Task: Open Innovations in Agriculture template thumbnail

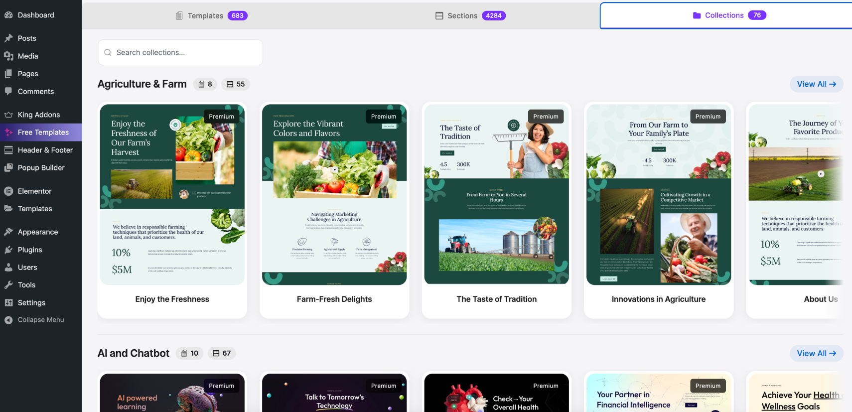Action: point(659,194)
